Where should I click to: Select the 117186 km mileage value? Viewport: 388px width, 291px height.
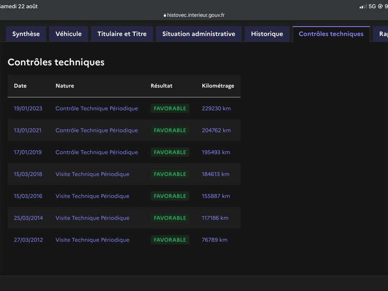(x=215, y=218)
